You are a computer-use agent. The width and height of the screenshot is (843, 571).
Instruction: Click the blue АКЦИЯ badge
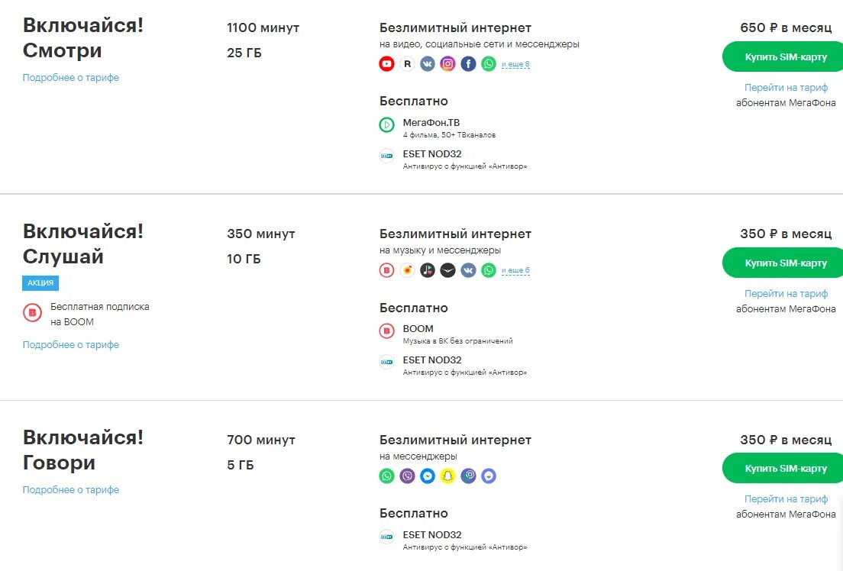point(40,283)
